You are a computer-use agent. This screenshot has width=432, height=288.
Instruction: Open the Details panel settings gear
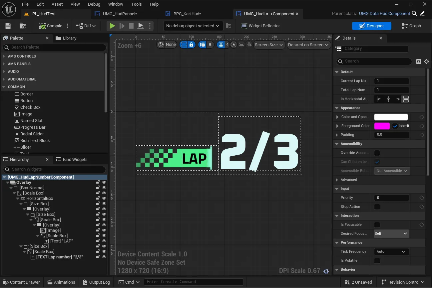427,62
